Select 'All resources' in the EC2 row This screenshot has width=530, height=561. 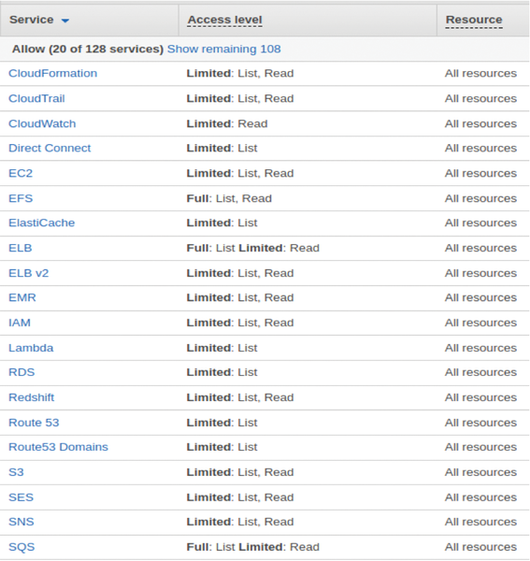click(480, 173)
